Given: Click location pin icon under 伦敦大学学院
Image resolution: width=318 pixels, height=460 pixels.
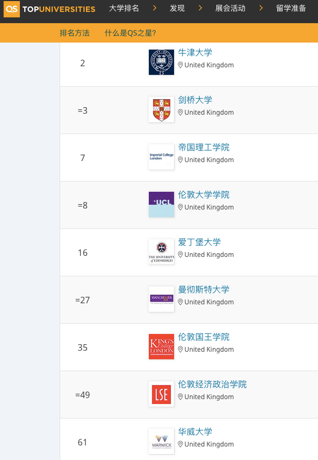Looking at the screenshot, I should click(180, 207).
